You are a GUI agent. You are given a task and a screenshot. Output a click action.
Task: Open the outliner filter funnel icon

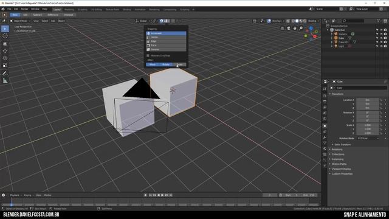pos(378,21)
